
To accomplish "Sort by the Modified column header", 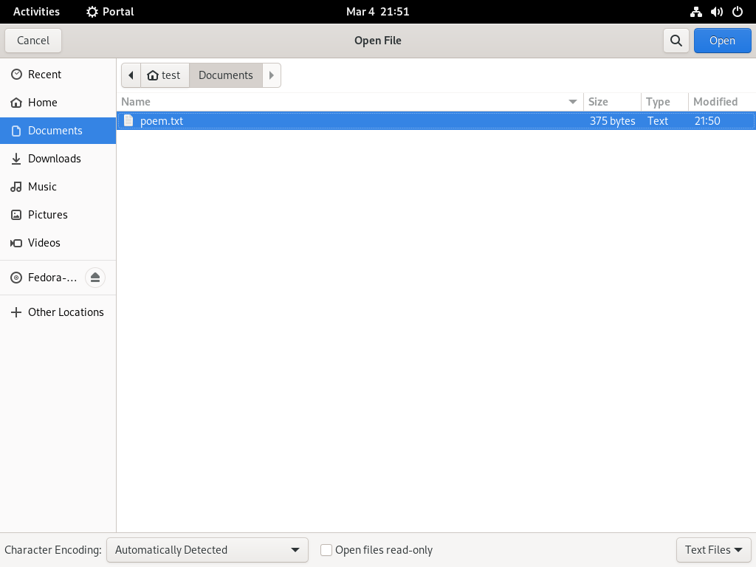I will 722,102.
